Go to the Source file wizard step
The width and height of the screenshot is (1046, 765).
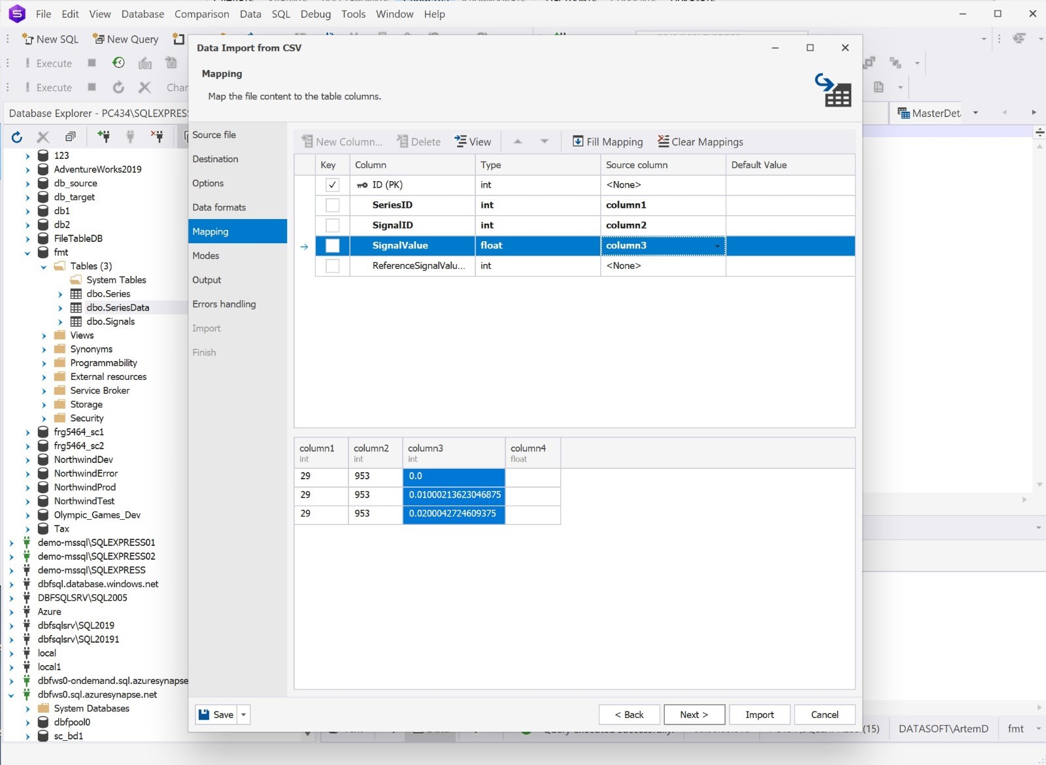click(238, 135)
